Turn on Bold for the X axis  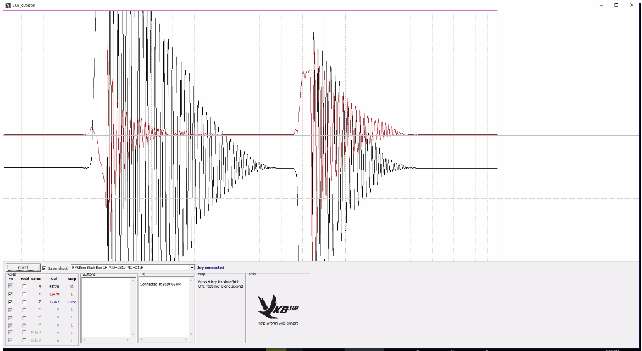point(24,286)
